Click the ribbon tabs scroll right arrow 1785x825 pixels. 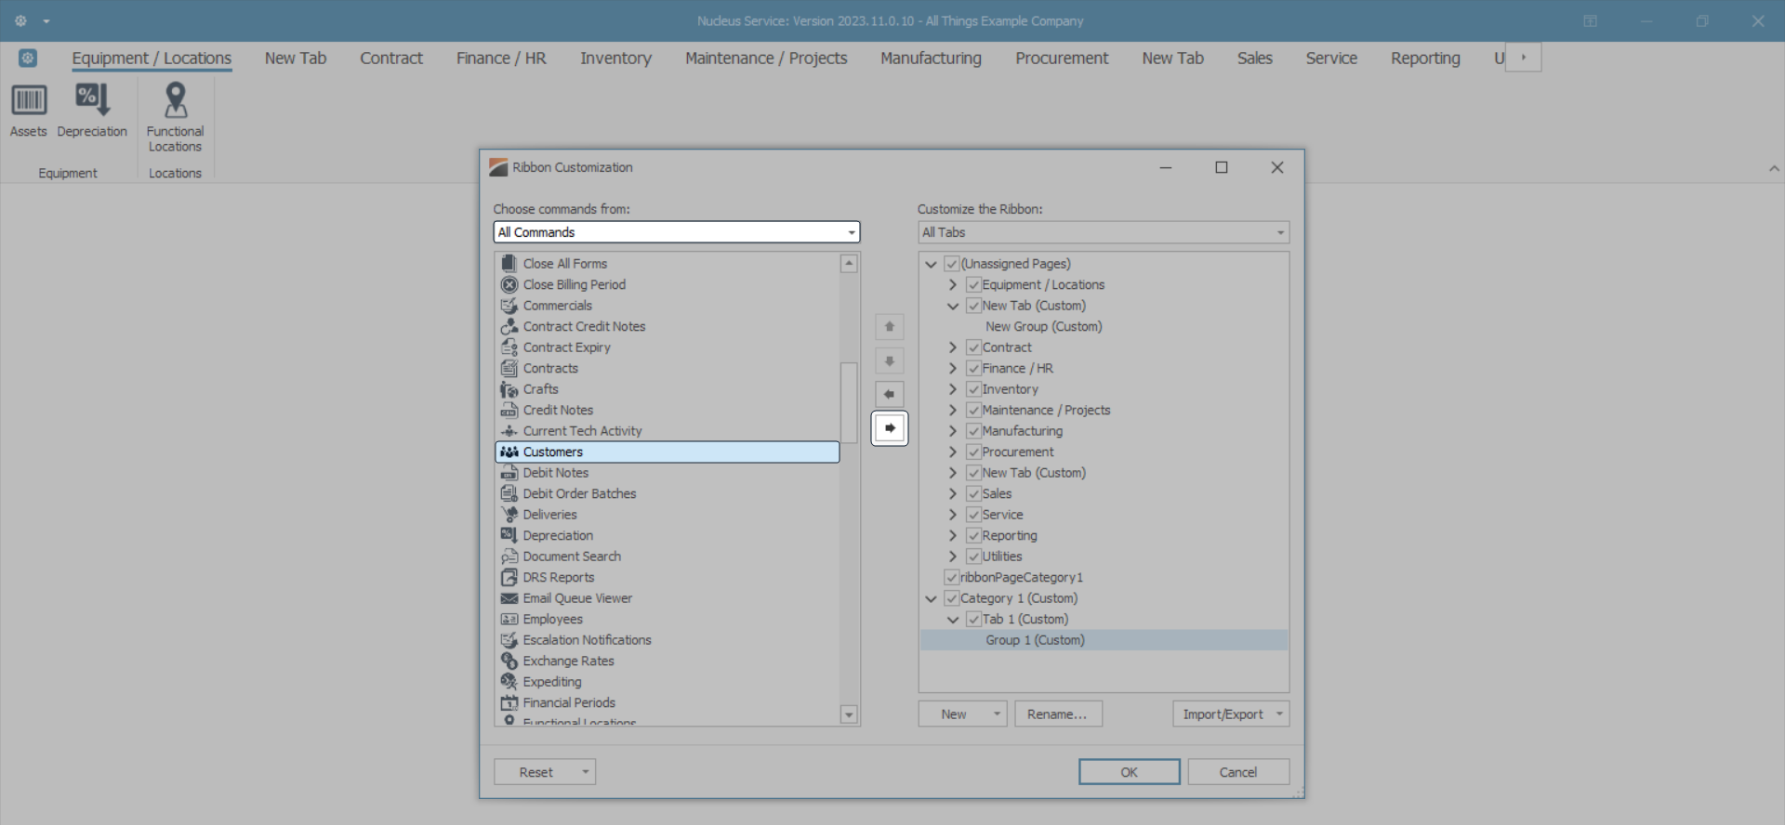[1523, 58]
